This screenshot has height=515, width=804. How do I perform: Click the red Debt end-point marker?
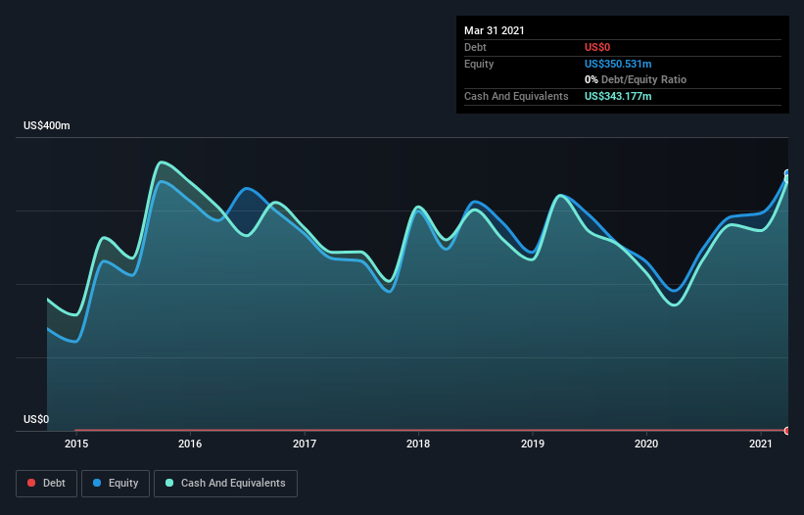[787, 431]
